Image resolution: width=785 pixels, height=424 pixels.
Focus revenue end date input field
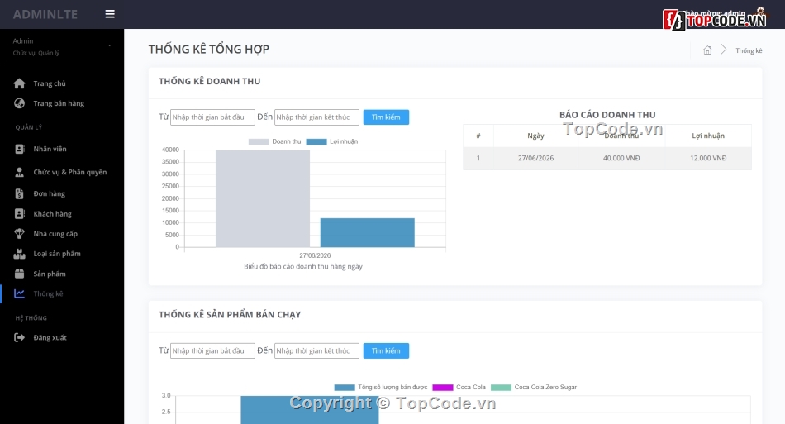coord(317,117)
